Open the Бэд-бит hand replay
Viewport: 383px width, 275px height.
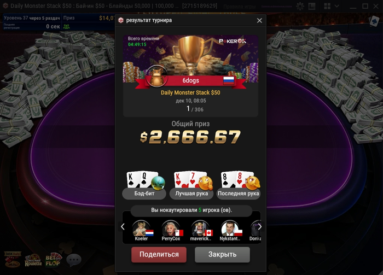click(144, 185)
